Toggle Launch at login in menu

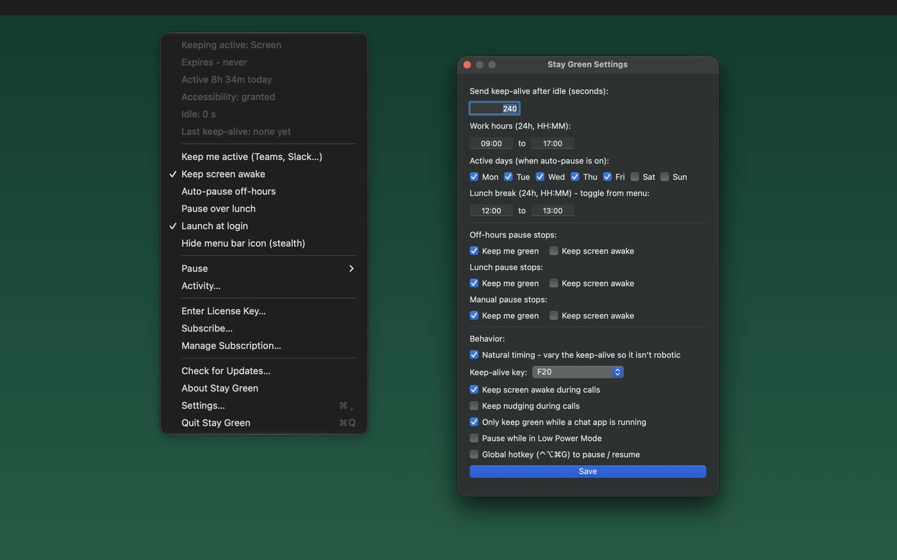264,226
